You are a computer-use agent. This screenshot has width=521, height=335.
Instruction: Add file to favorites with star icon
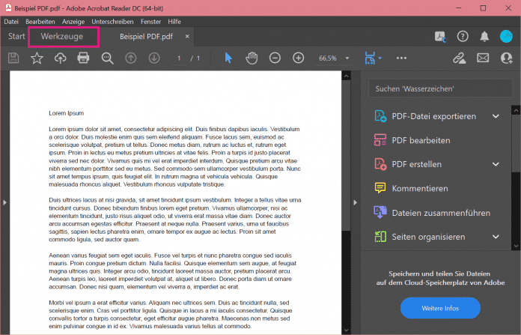37,58
